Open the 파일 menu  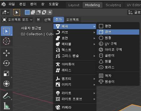pyautogui.click(x=12, y=4)
